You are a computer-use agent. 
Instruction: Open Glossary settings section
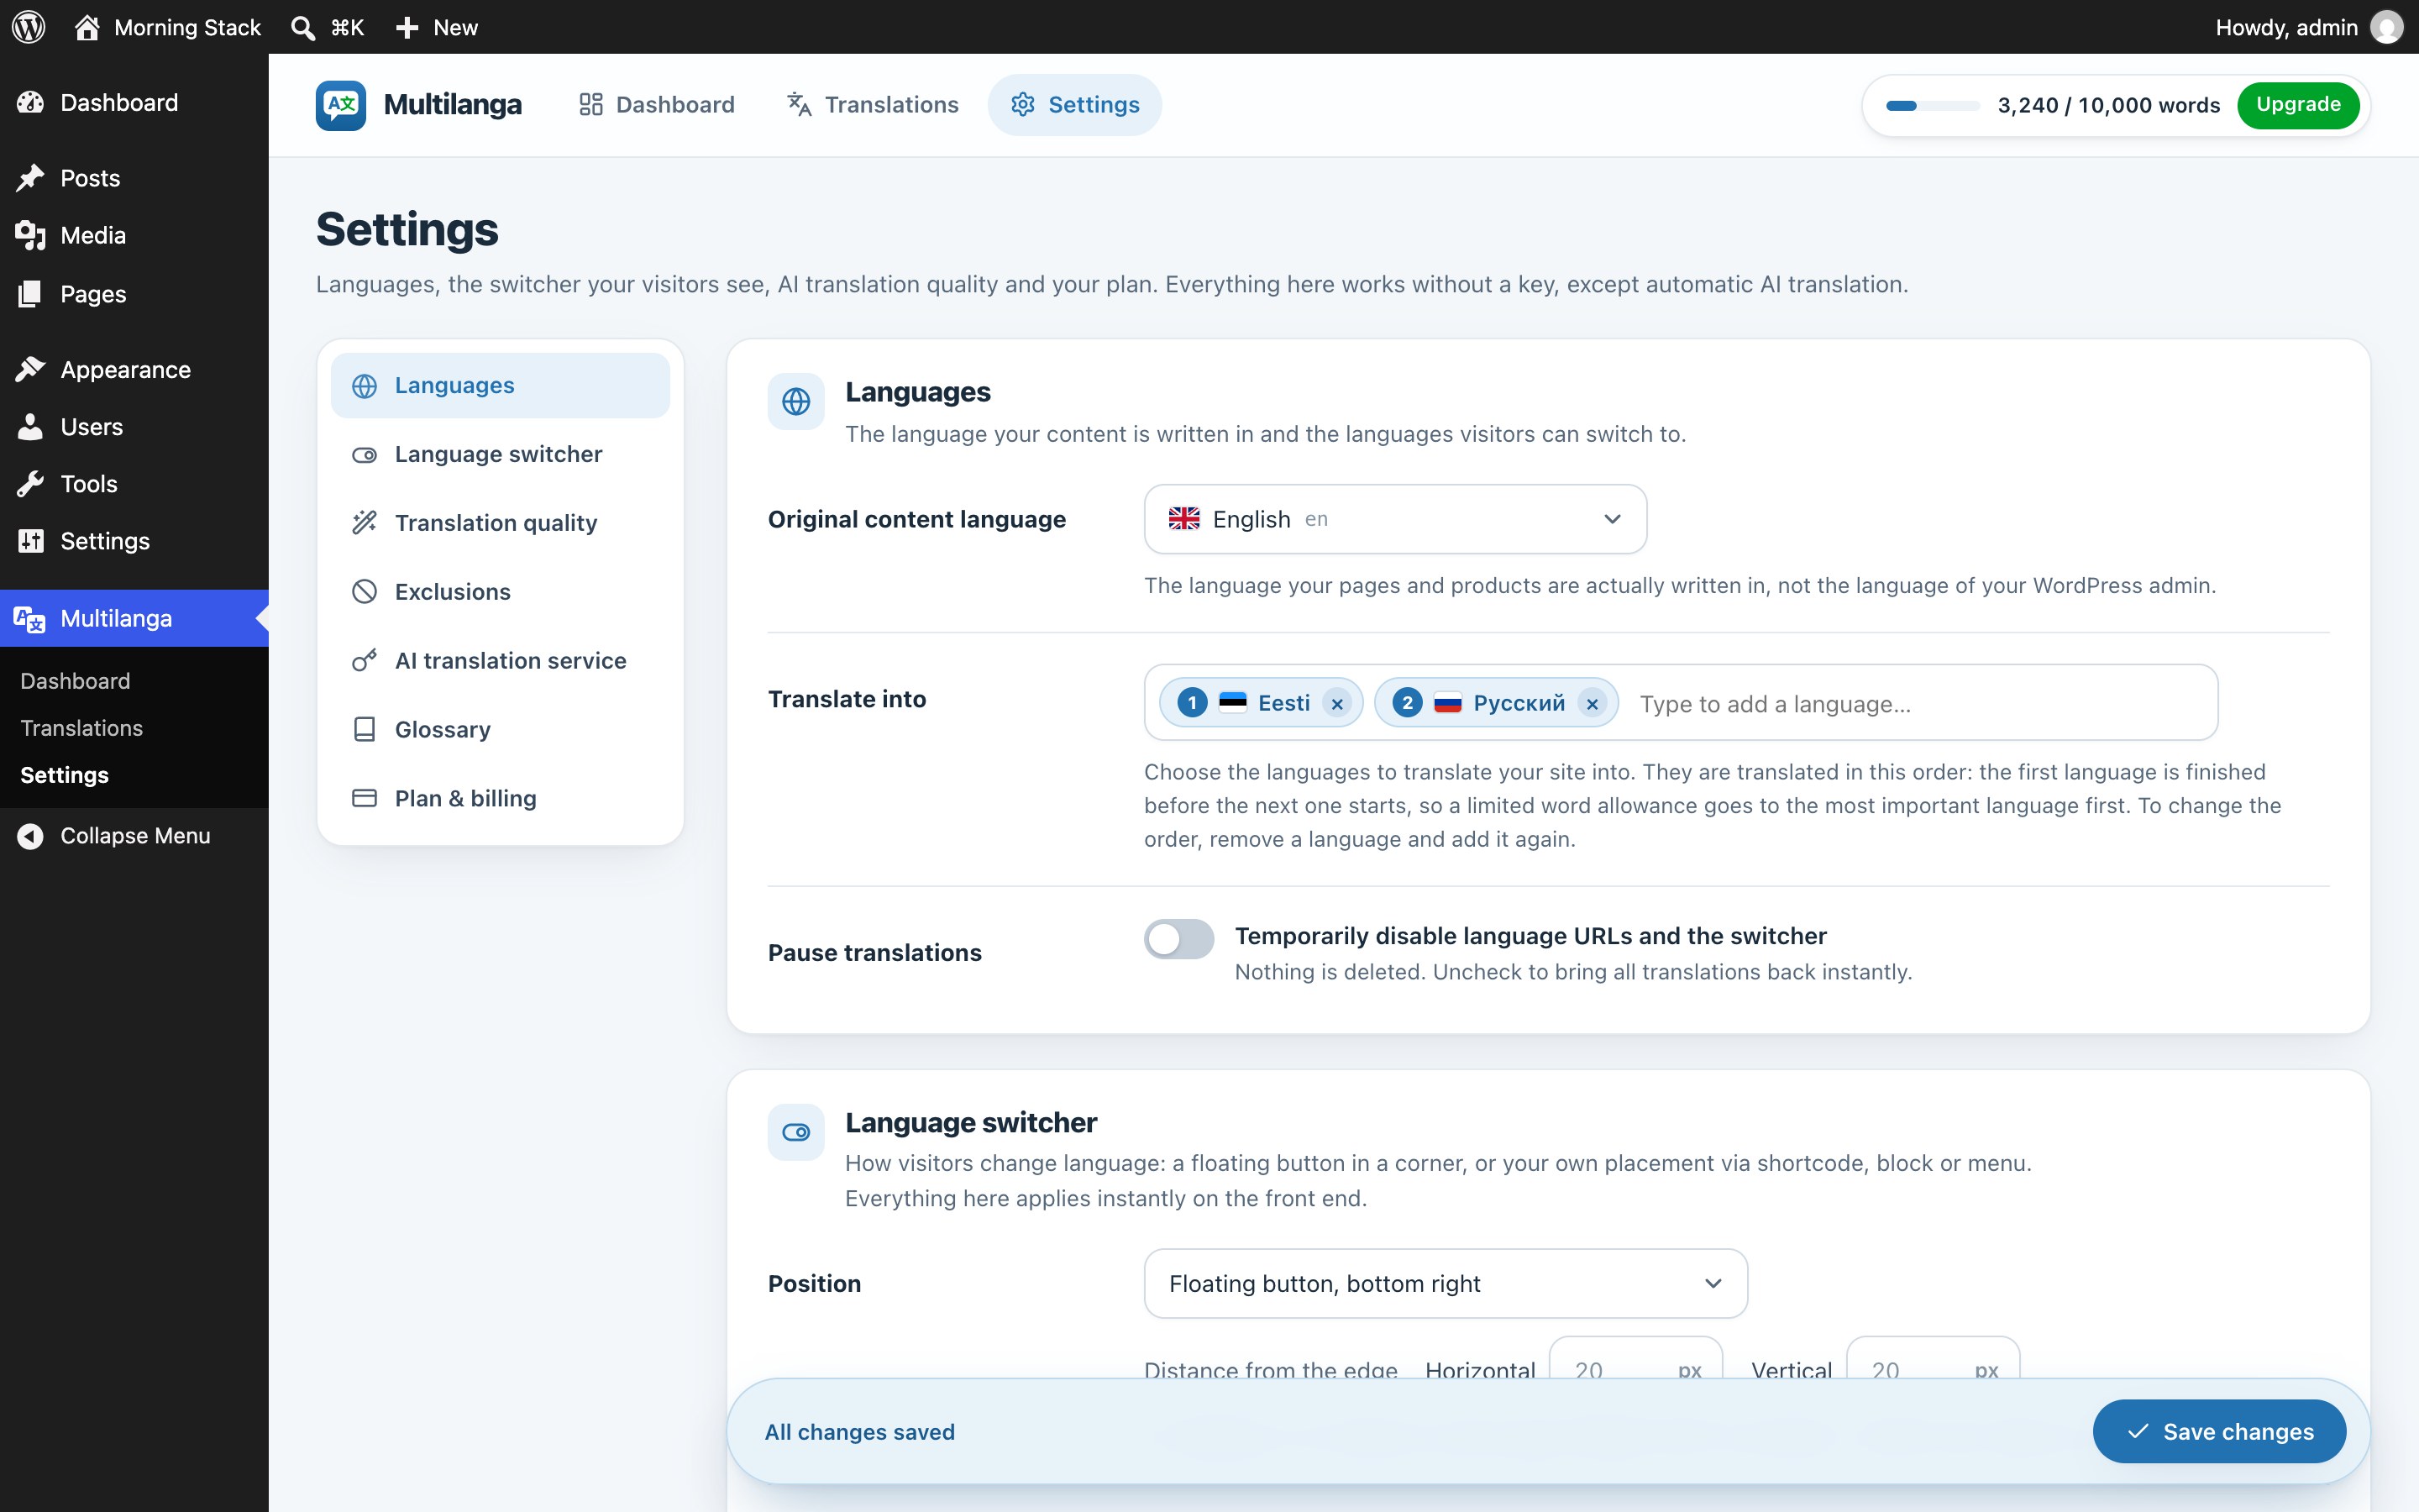point(500,729)
